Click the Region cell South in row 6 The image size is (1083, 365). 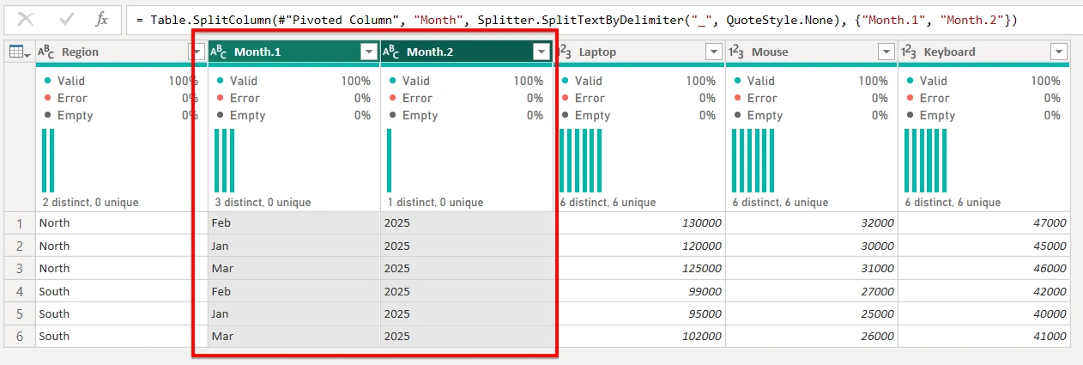pos(121,336)
